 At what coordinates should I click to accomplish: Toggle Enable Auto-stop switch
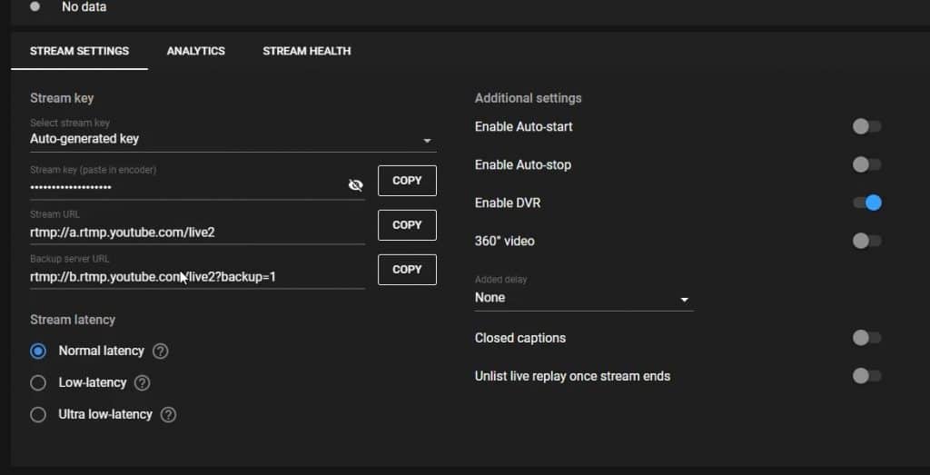tap(866, 164)
